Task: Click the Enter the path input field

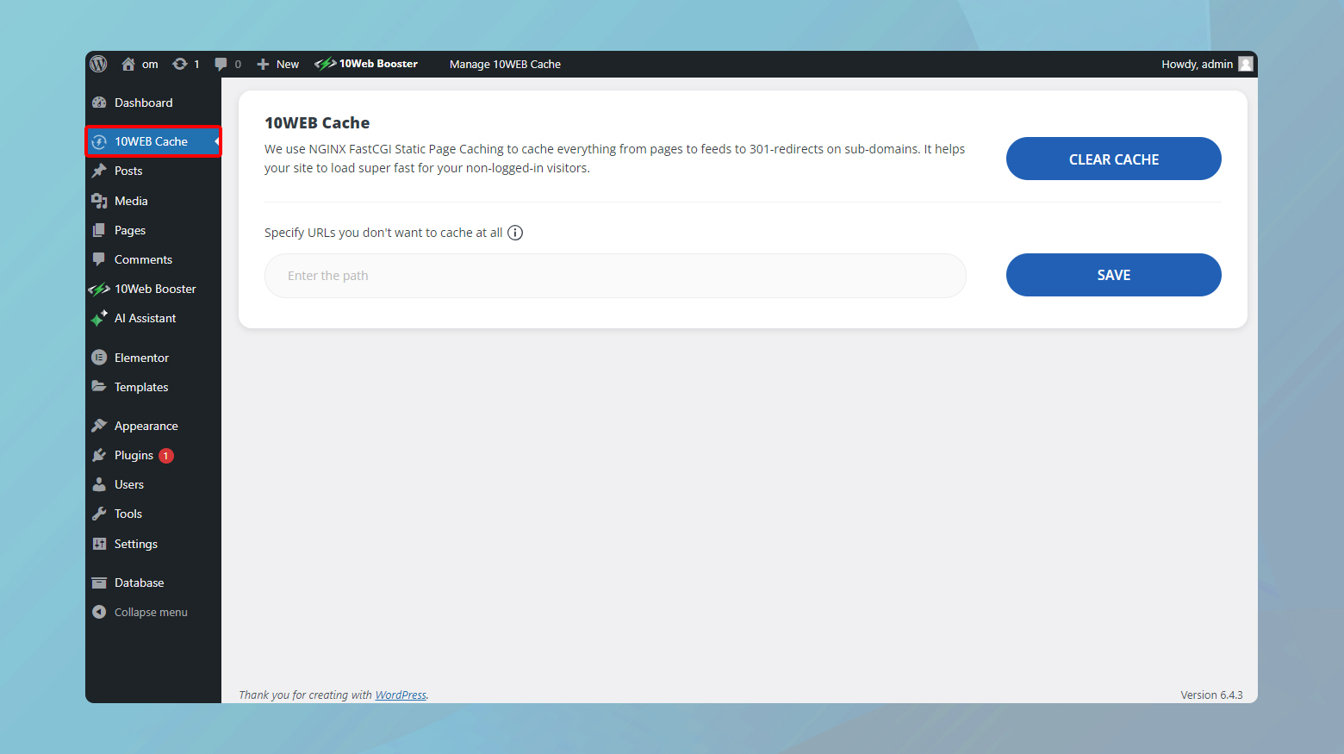Action: click(614, 275)
